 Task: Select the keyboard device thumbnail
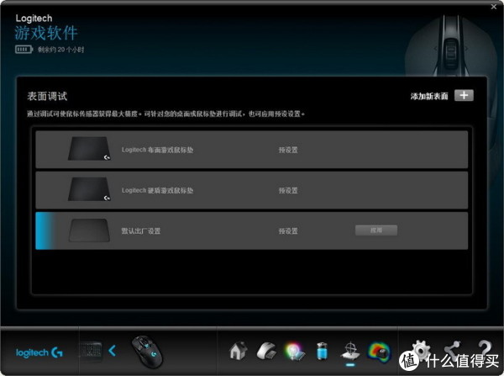click(x=91, y=351)
